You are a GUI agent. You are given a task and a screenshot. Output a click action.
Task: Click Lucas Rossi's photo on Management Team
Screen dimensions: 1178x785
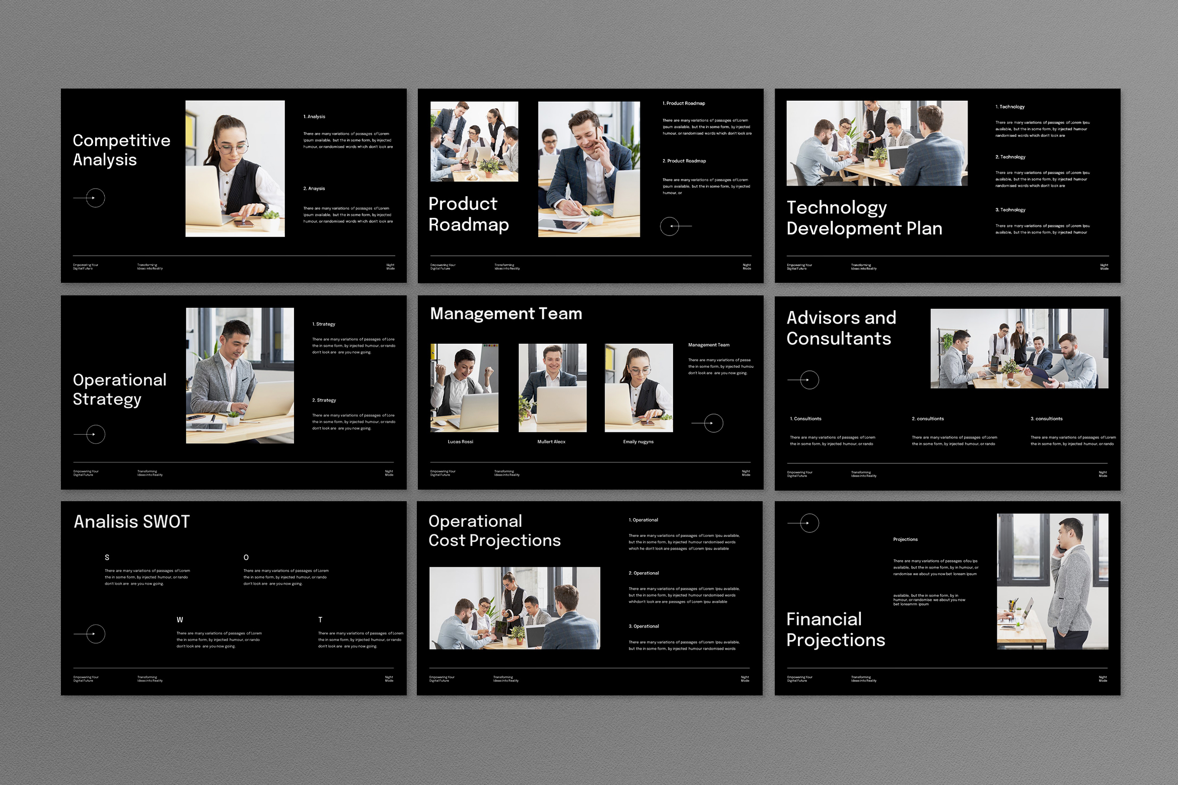[x=464, y=387]
